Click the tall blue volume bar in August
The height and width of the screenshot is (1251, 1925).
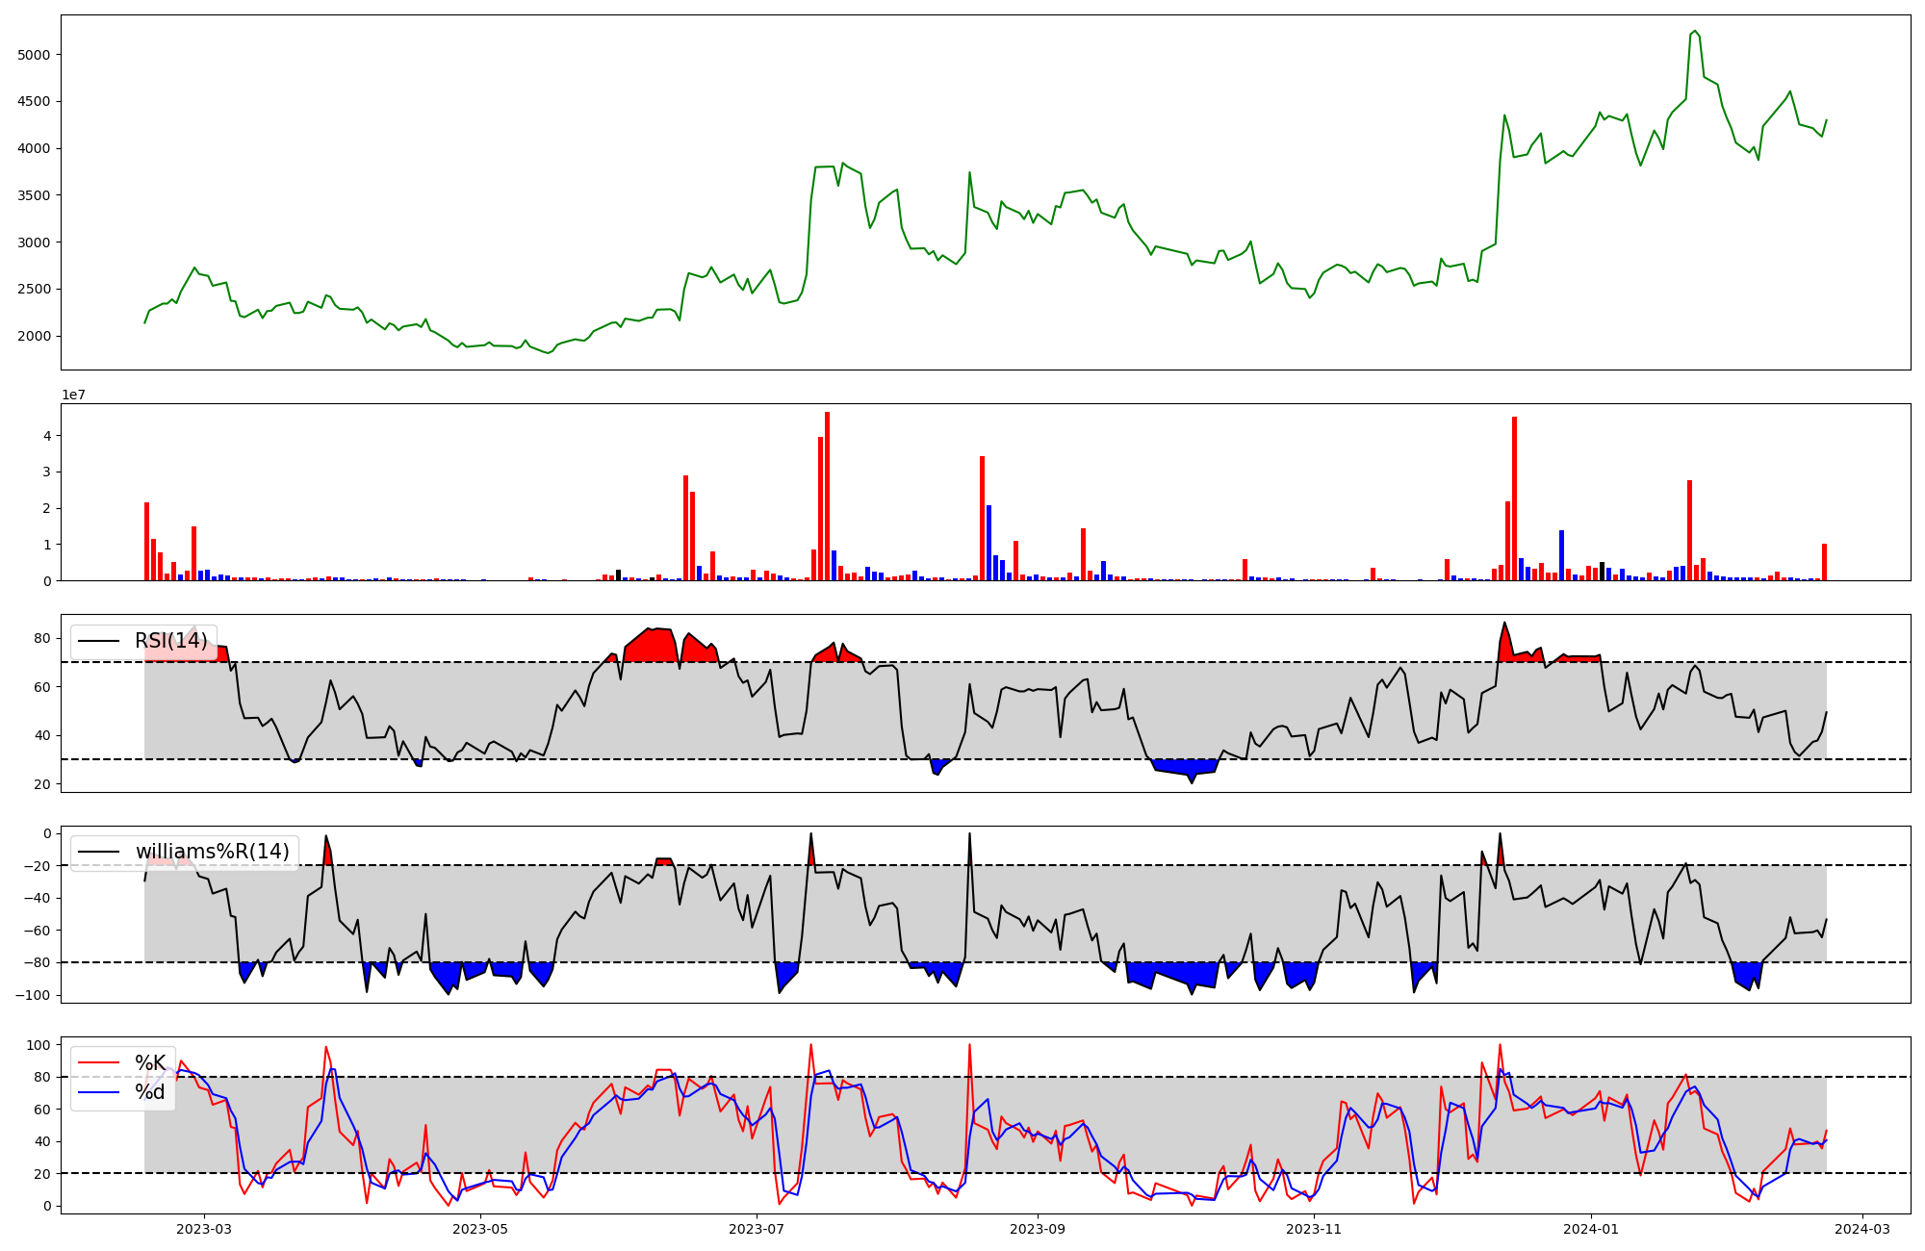988,544
